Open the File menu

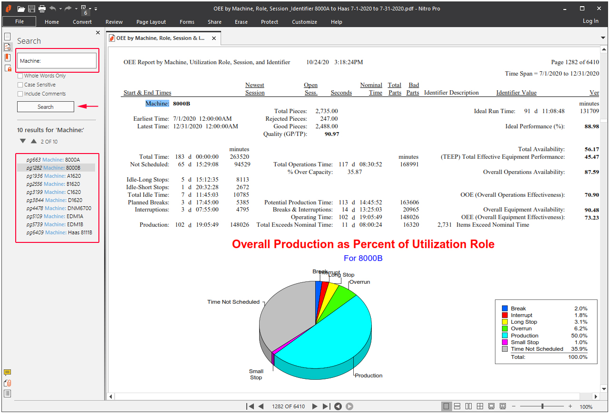point(19,21)
